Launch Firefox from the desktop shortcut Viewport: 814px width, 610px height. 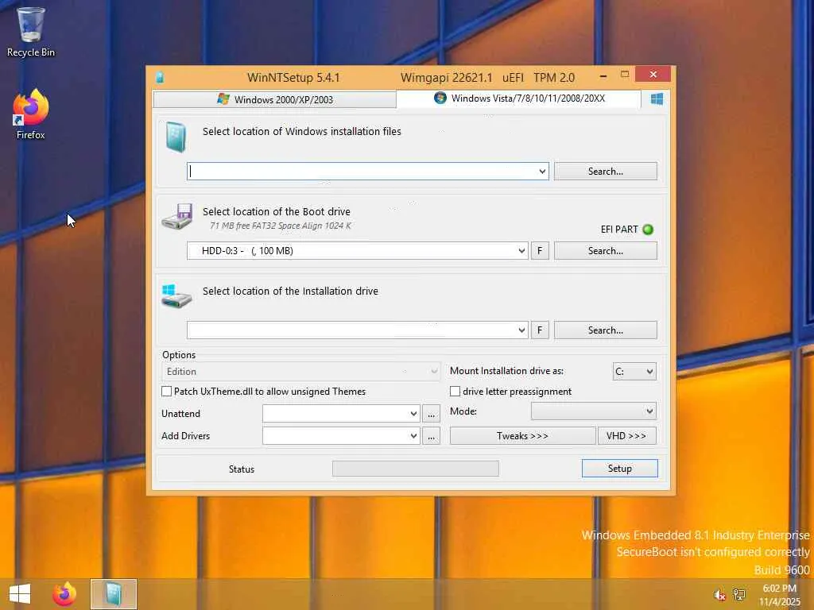tap(31, 114)
